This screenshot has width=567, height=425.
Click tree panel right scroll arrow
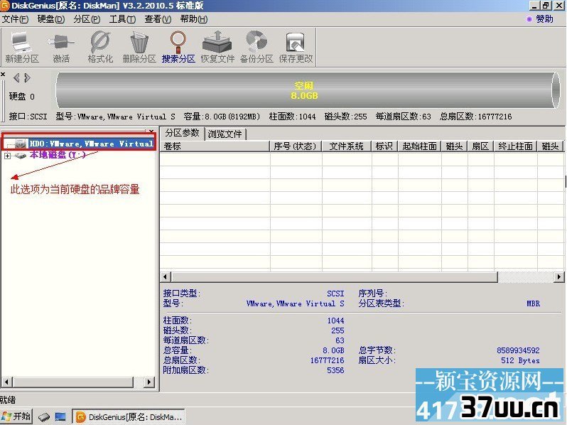click(x=149, y=382)
